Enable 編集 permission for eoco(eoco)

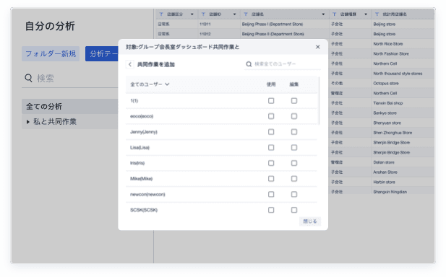point(294,116)
